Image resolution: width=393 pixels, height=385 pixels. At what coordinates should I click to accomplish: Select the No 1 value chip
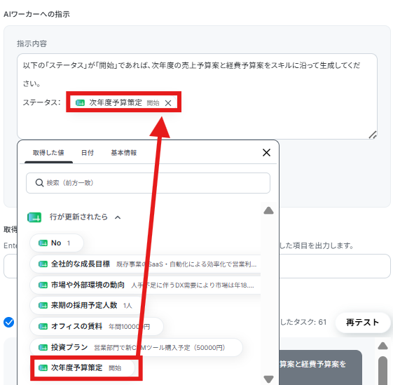57,243
